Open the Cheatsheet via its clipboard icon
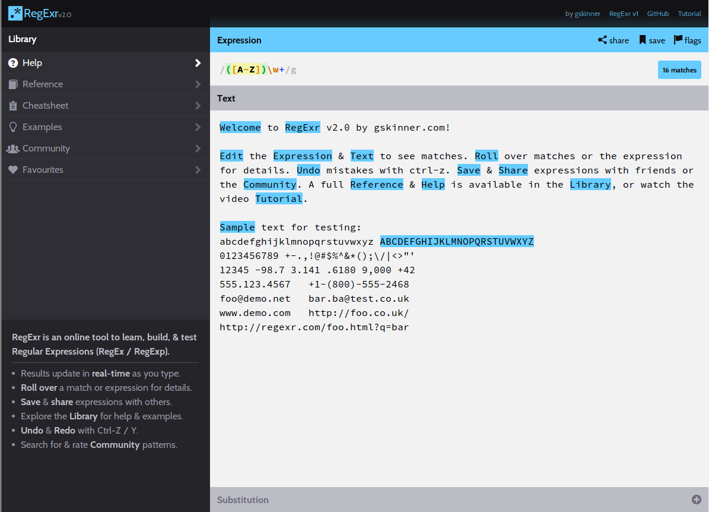709x512 pixels. pos(13,105)
